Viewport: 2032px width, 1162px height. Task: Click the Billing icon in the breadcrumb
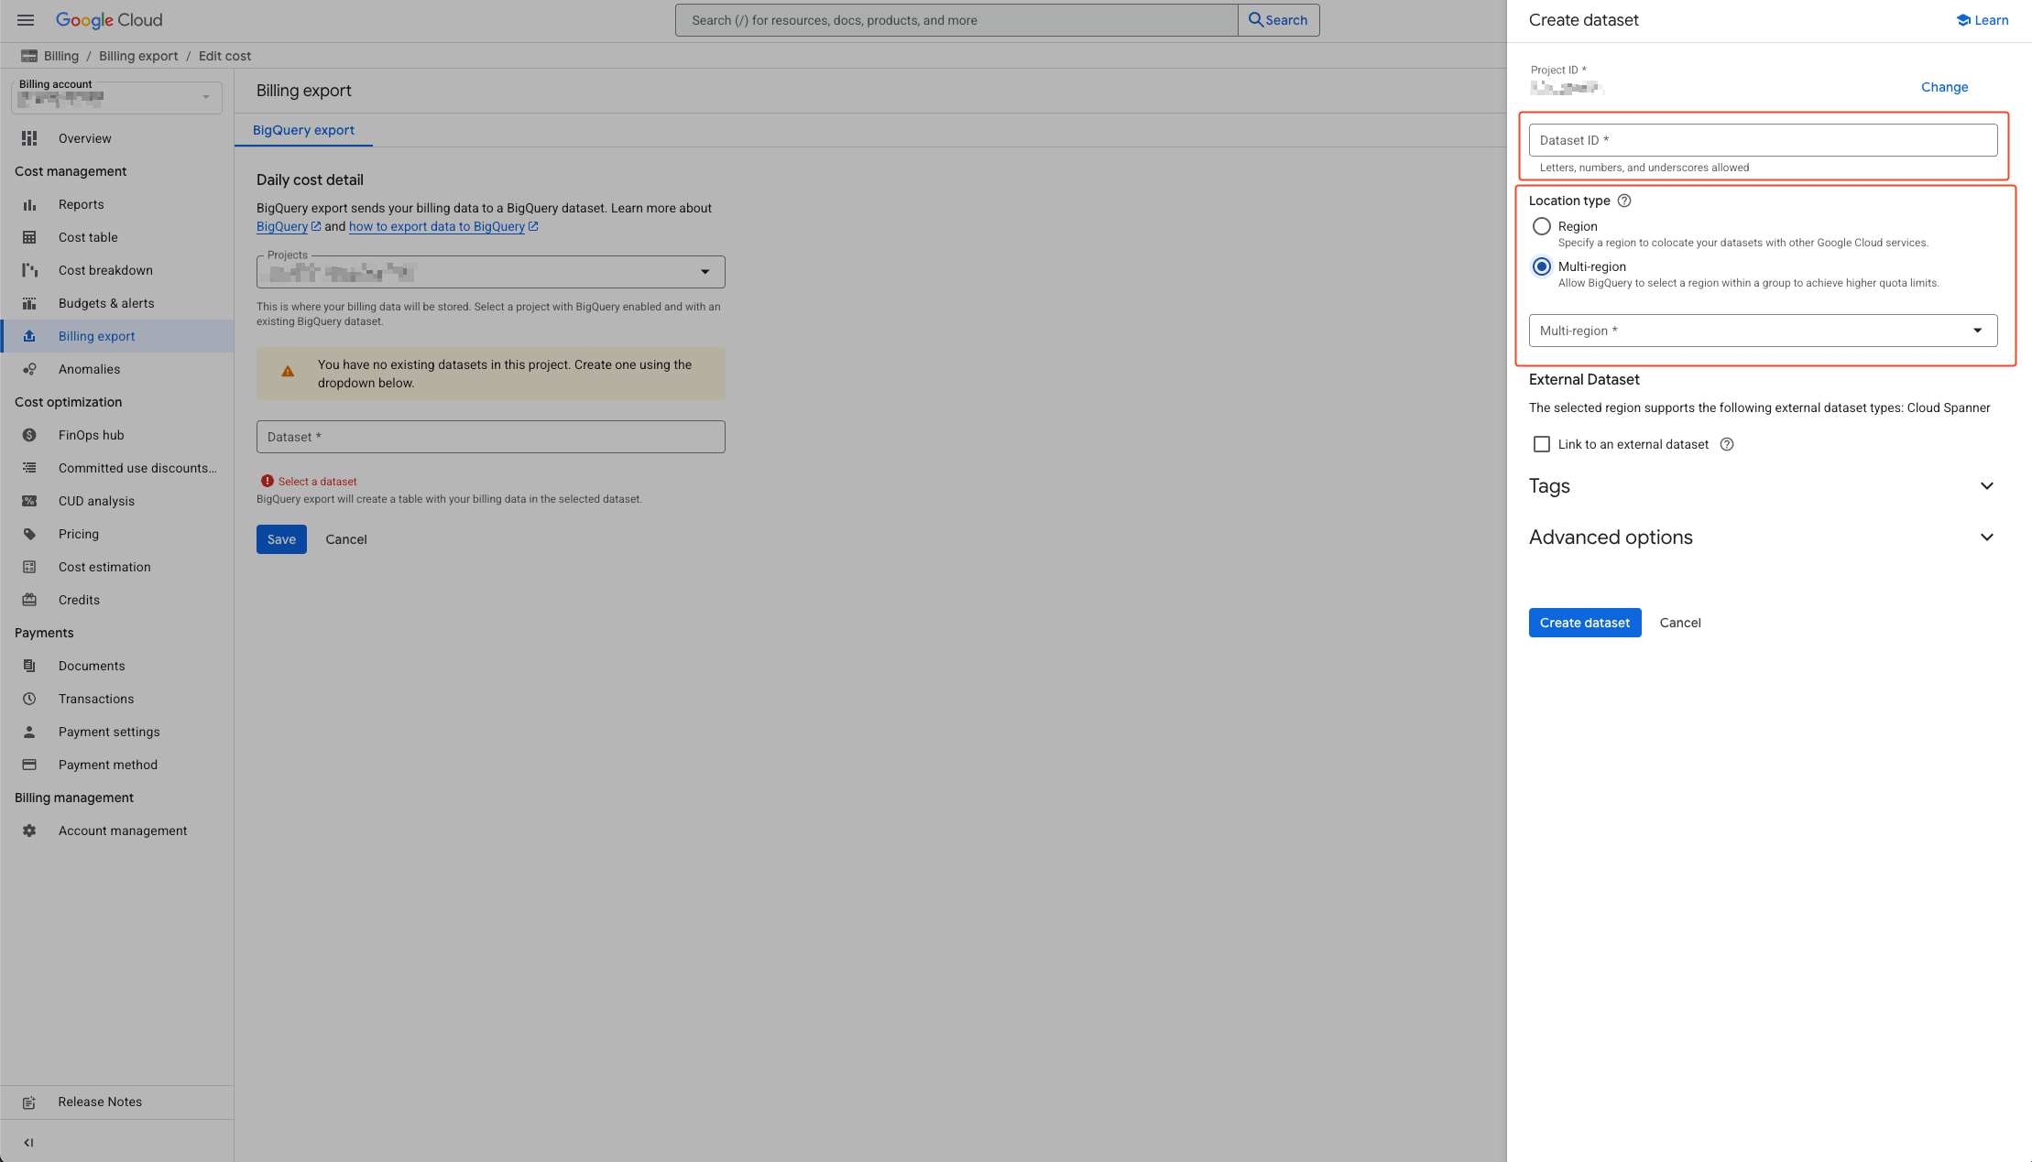pyautogui.click(x=29, y=56)
